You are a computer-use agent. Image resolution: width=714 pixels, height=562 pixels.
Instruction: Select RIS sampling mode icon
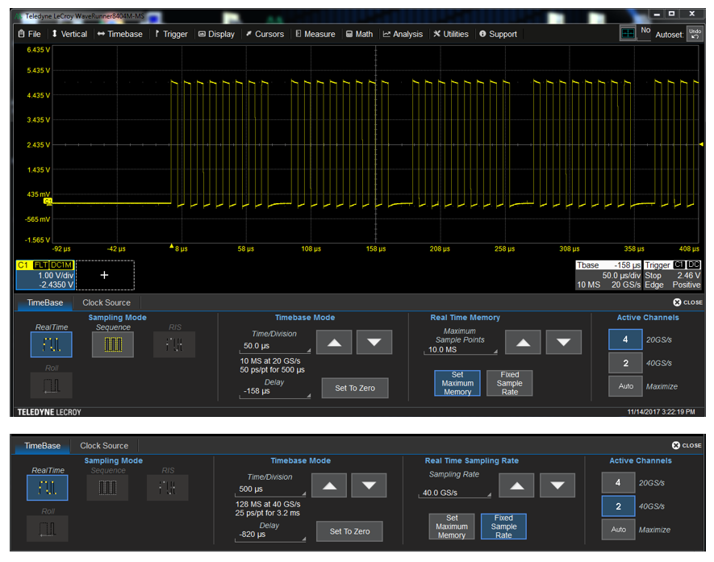(173, 343)
